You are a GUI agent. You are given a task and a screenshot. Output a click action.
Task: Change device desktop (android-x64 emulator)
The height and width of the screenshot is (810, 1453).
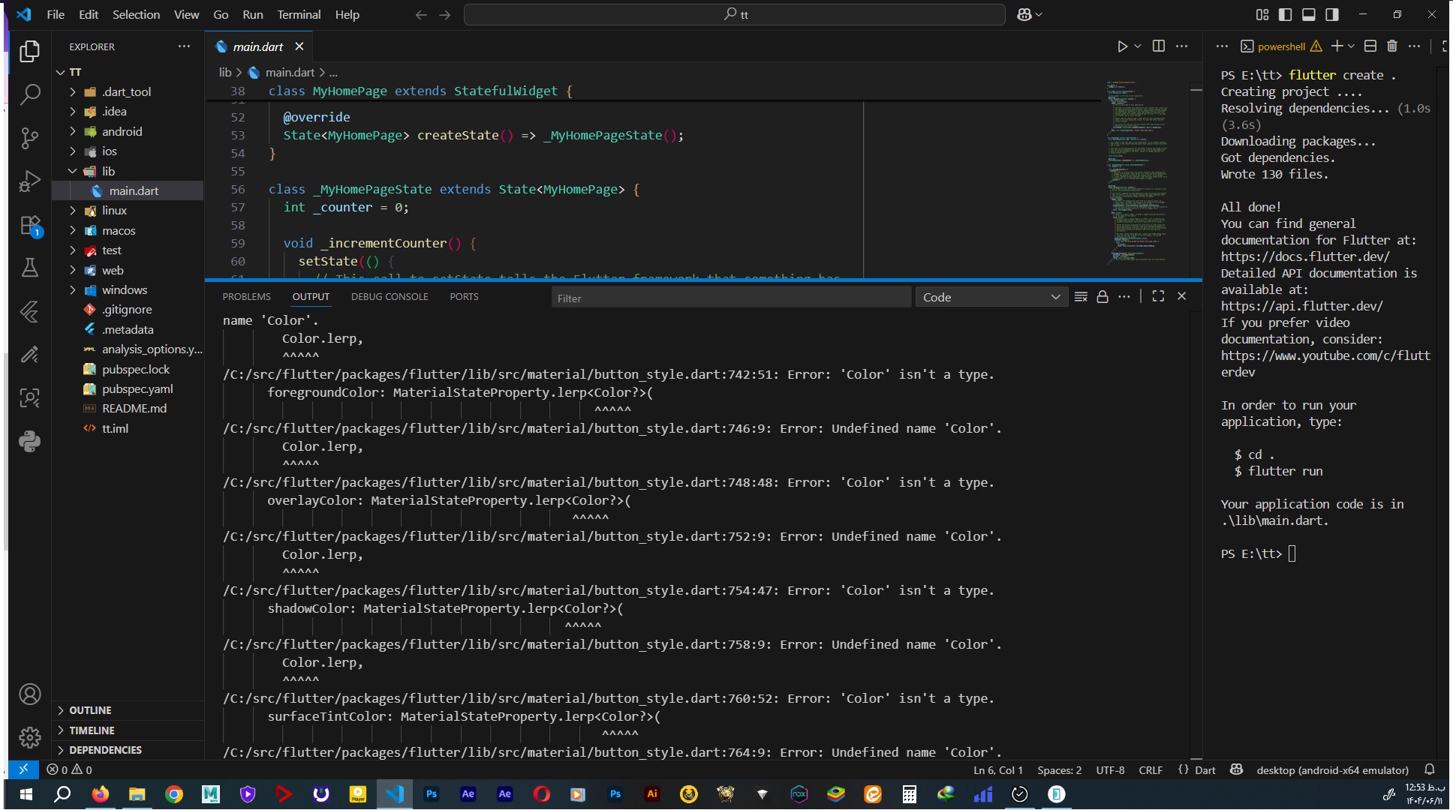1332,770
